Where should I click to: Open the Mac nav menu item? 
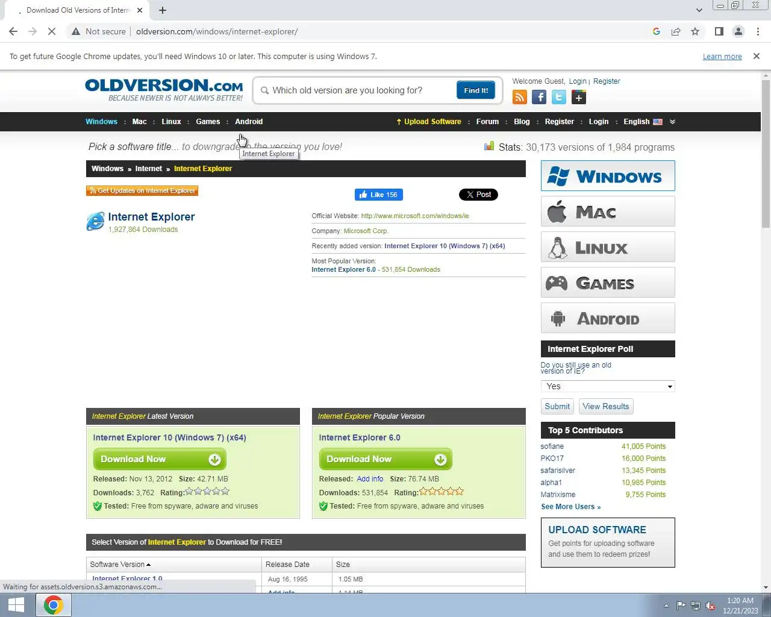coord(139,122)
